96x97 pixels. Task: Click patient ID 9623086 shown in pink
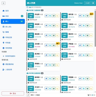tap(37, 47)
